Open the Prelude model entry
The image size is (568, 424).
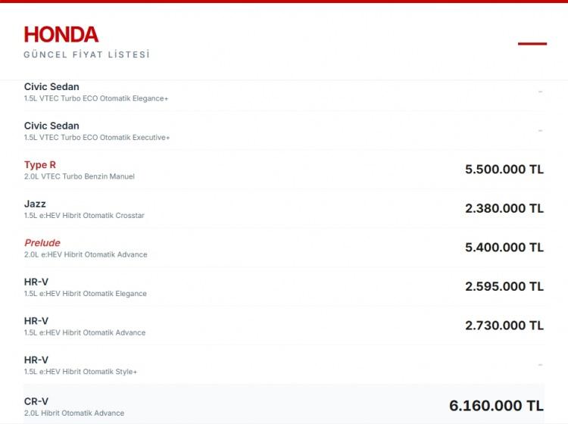[x=42, y=243]
